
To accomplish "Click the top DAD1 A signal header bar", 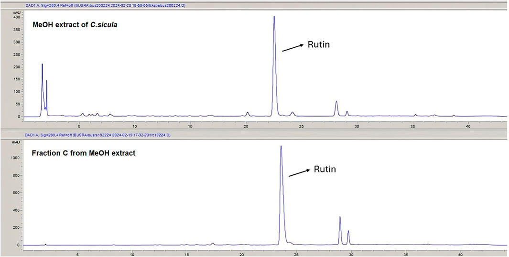I will pyautogui.click(x=254, y=6).
